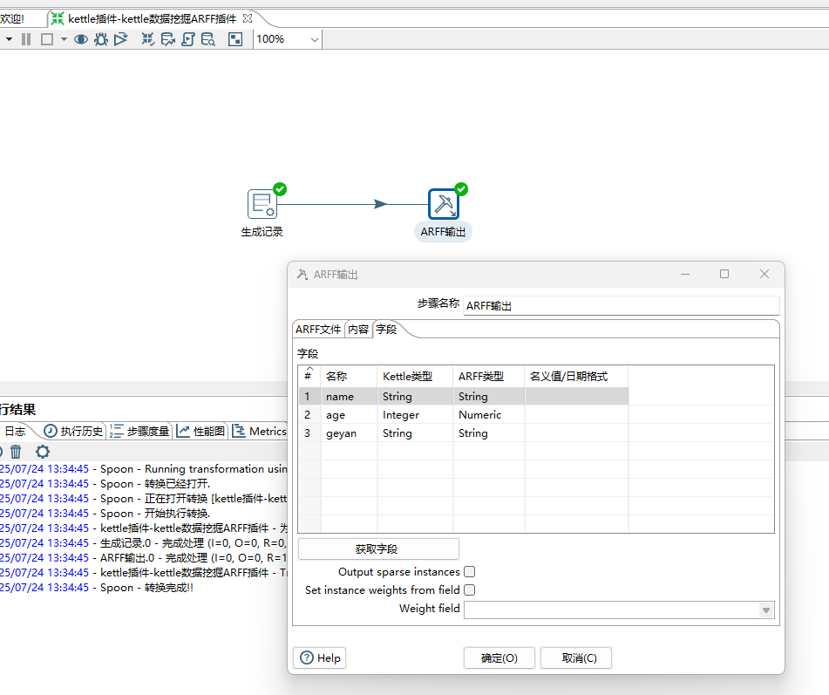Switch to the Metrics tab

pyautogui.click(x=260, y=432)
